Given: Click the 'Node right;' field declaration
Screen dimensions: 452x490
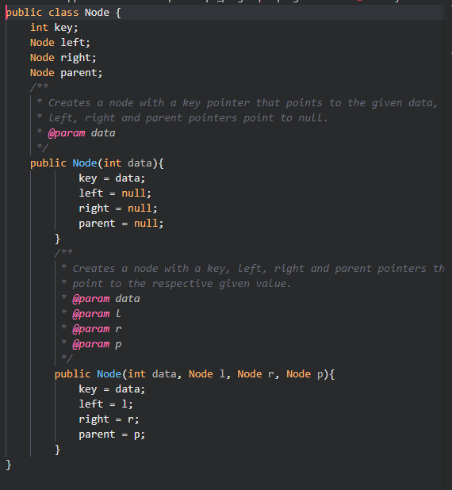Looking at the screenshot, I should tap(63, 58).
